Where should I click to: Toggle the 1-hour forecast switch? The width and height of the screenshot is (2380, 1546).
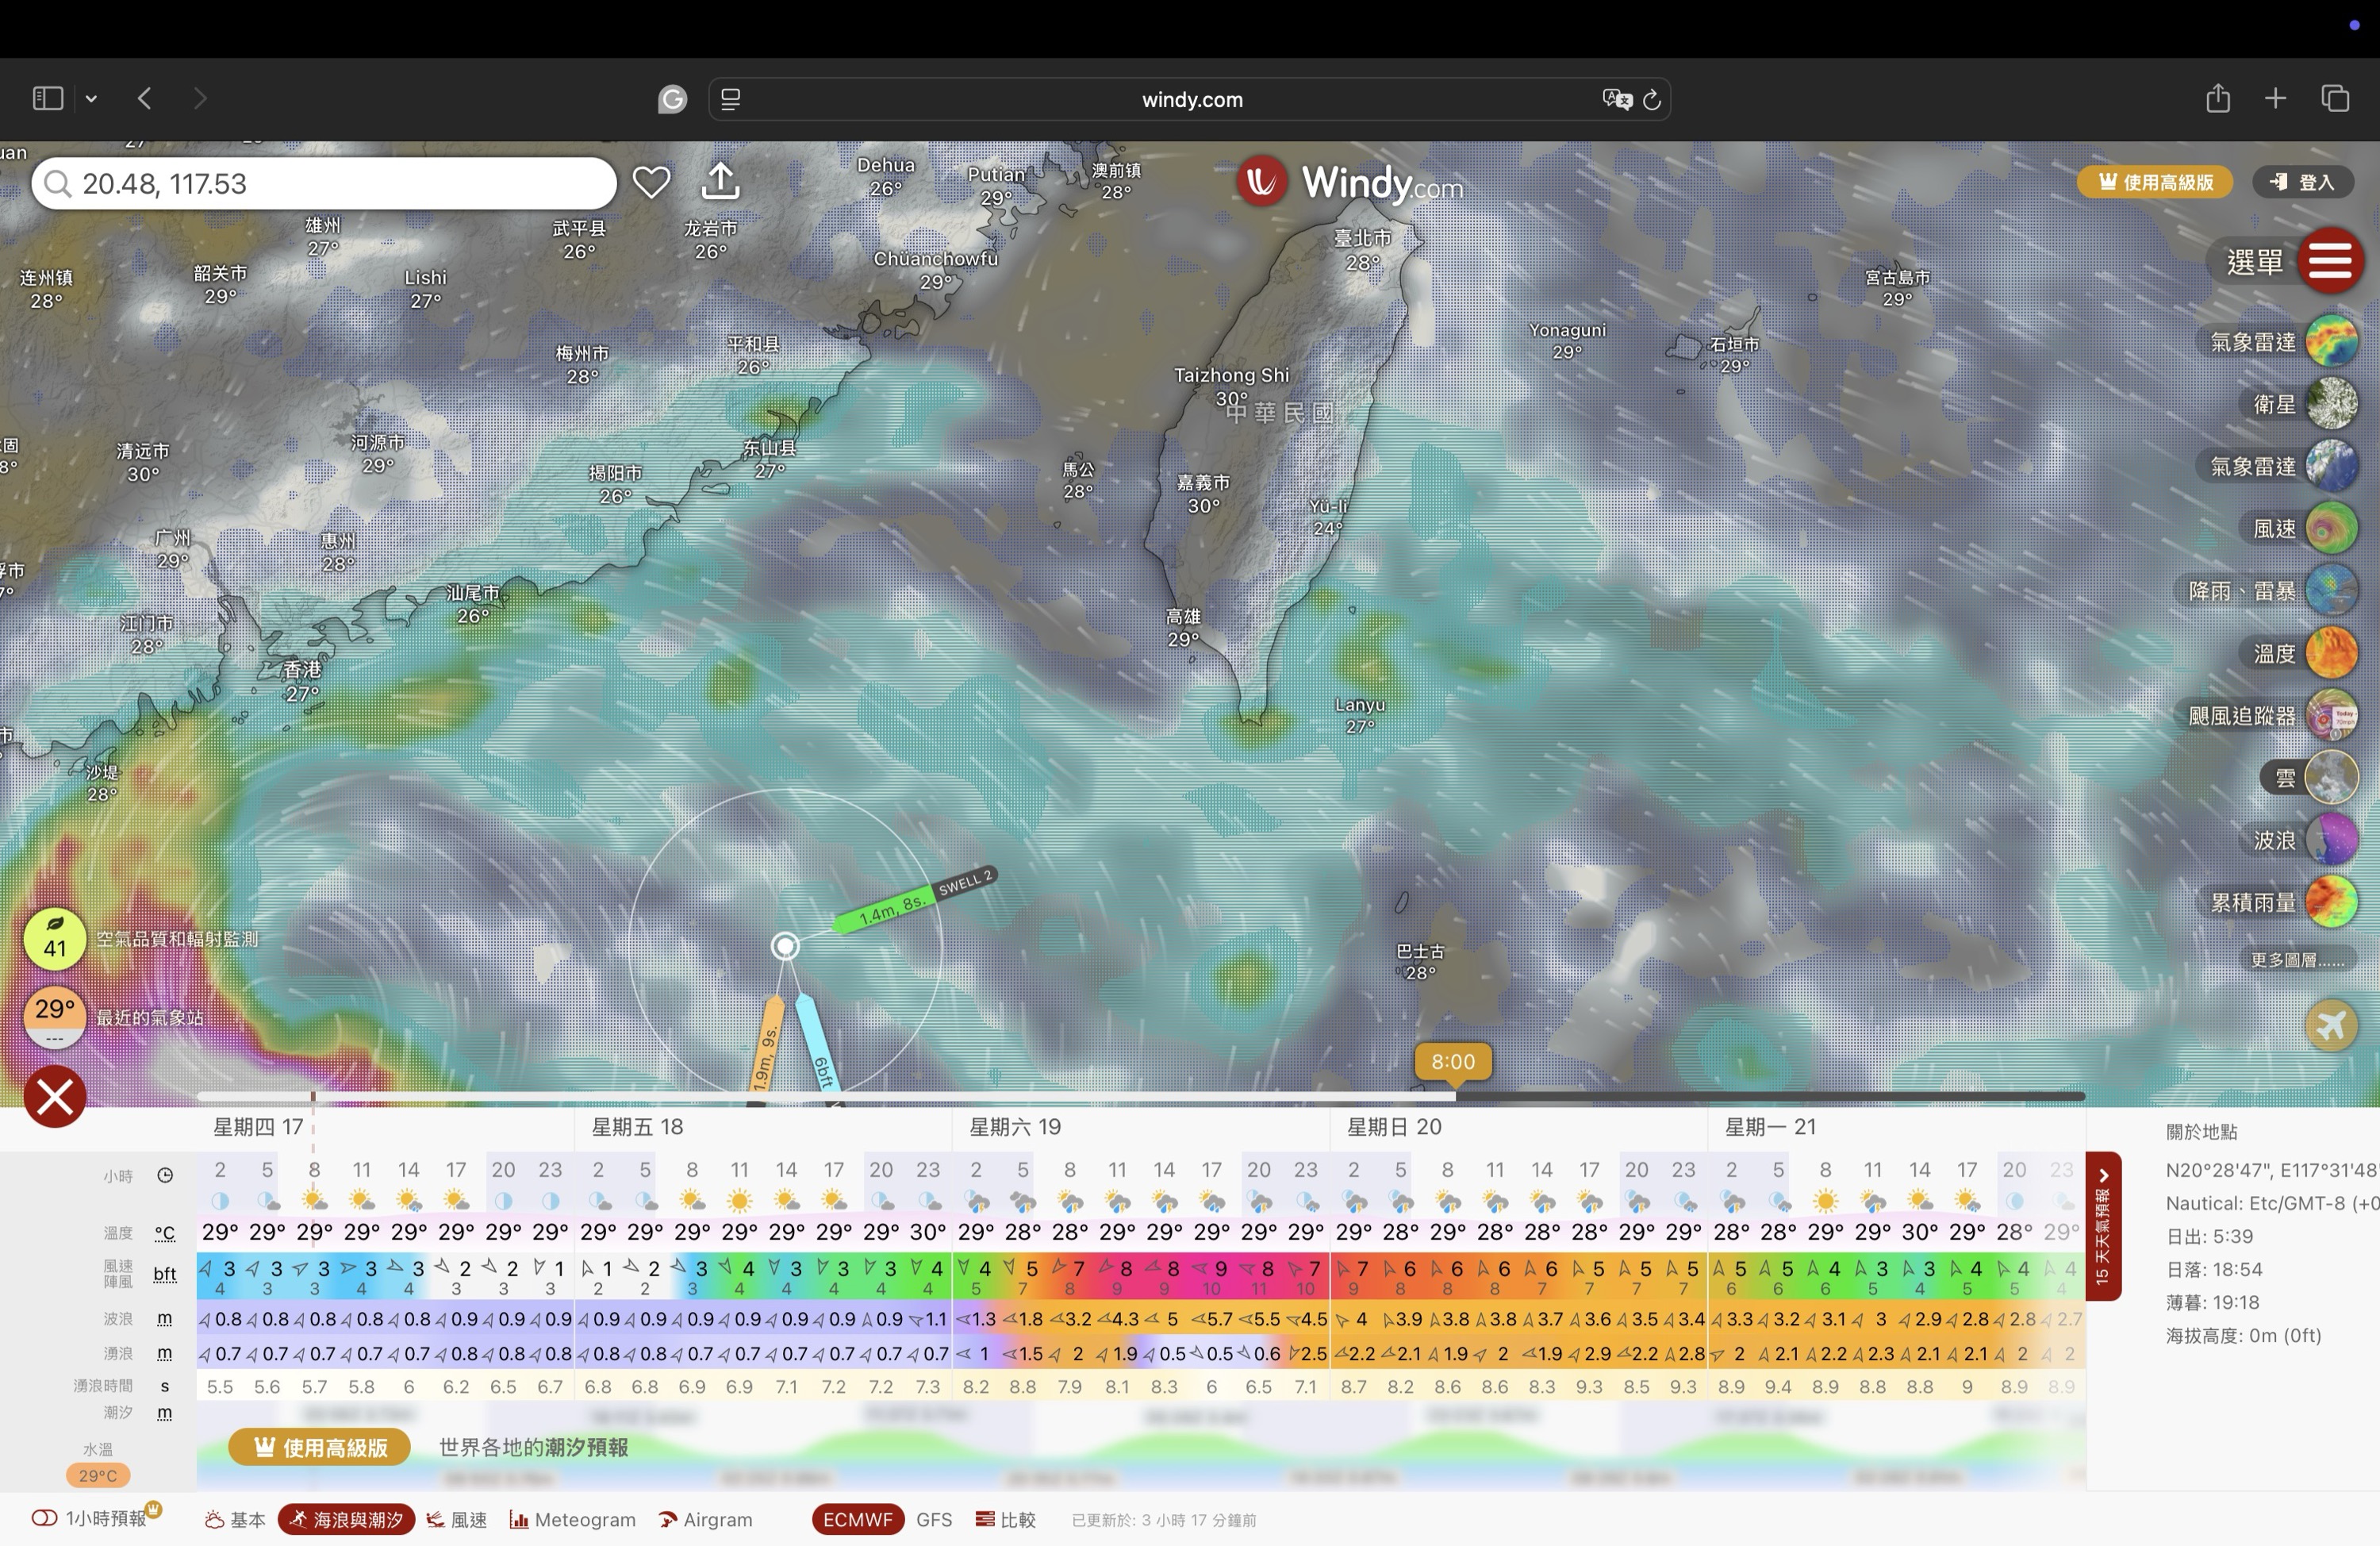(44, 1519)
